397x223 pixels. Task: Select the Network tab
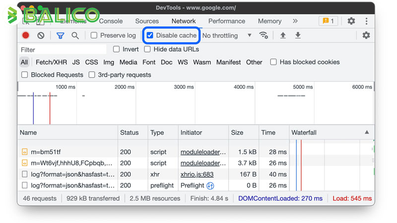click(184, 21)
